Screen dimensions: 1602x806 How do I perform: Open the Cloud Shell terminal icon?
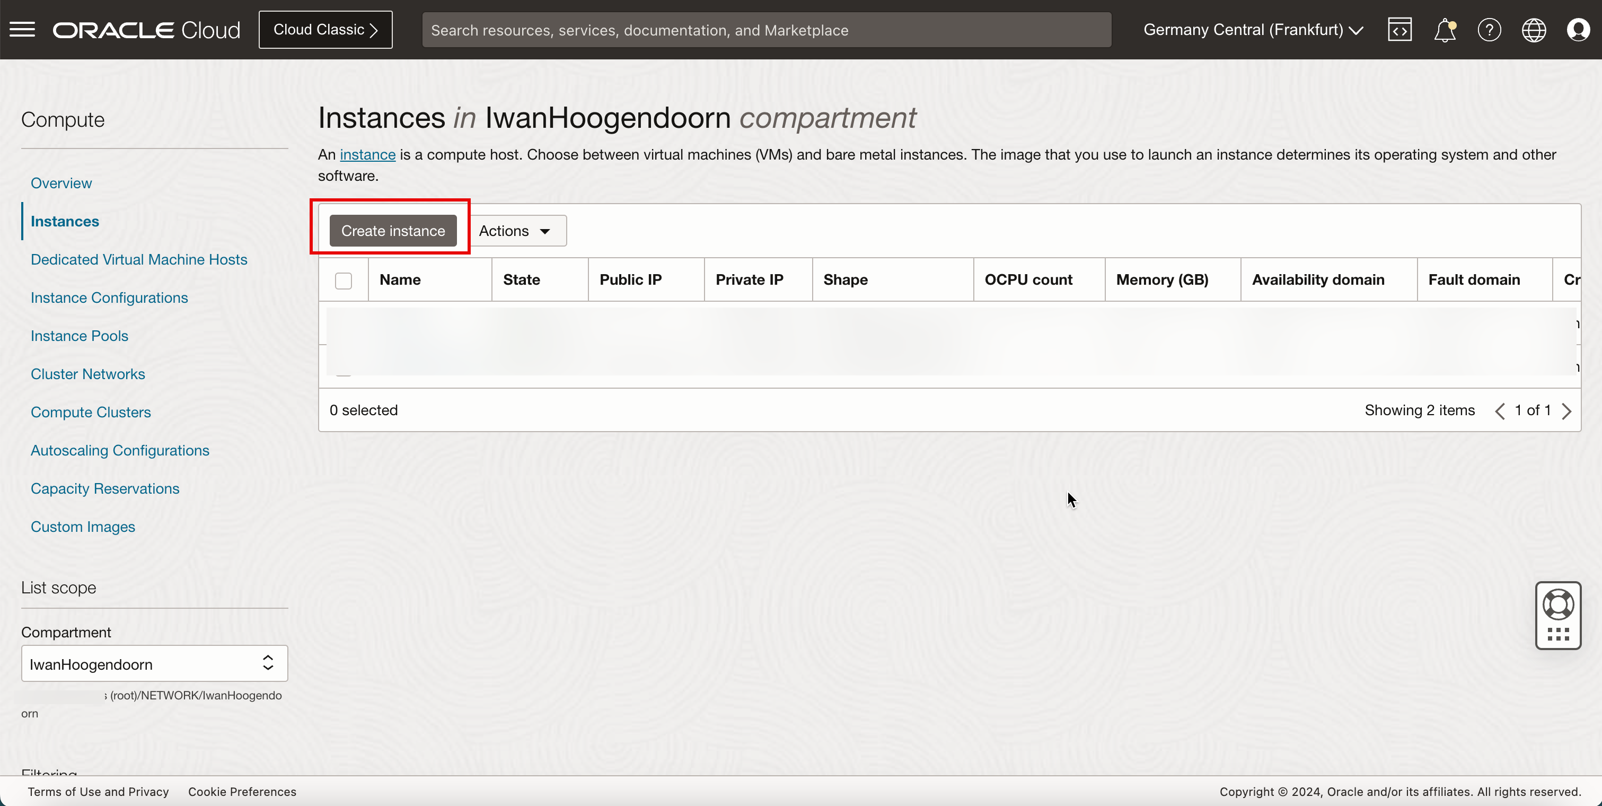click(x=1399, y=30)
